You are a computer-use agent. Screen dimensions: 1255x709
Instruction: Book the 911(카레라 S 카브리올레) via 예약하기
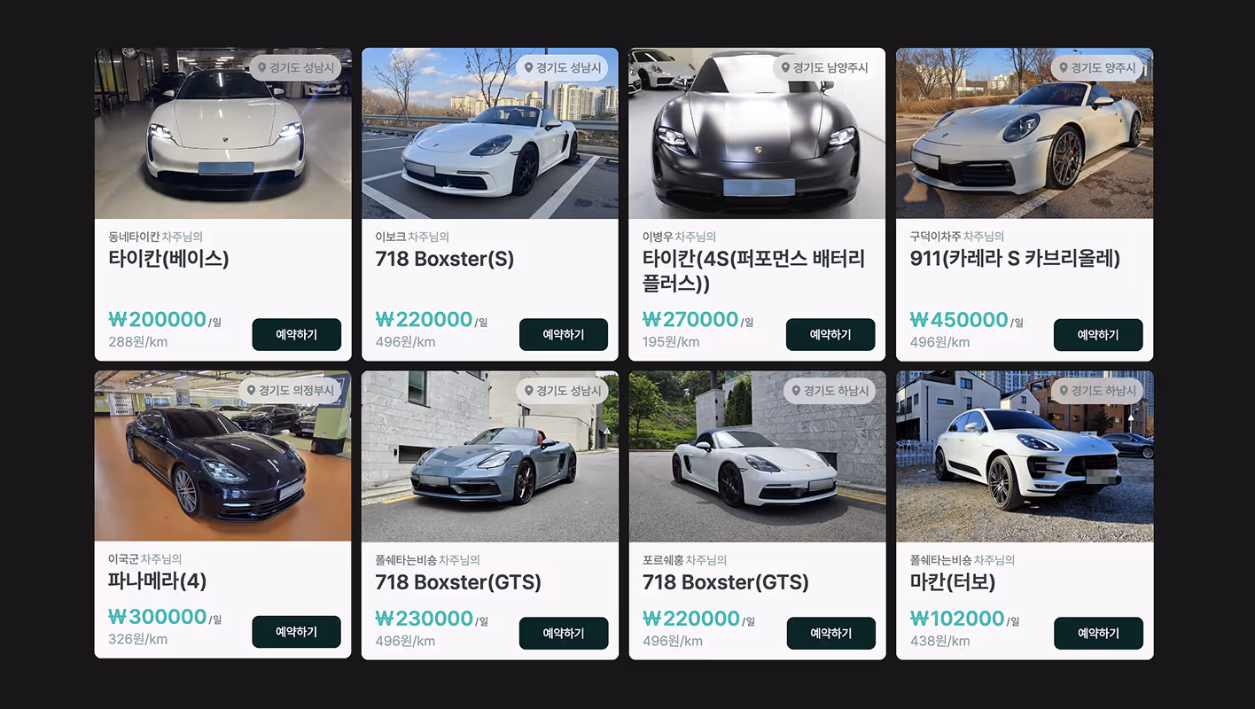1098,335
